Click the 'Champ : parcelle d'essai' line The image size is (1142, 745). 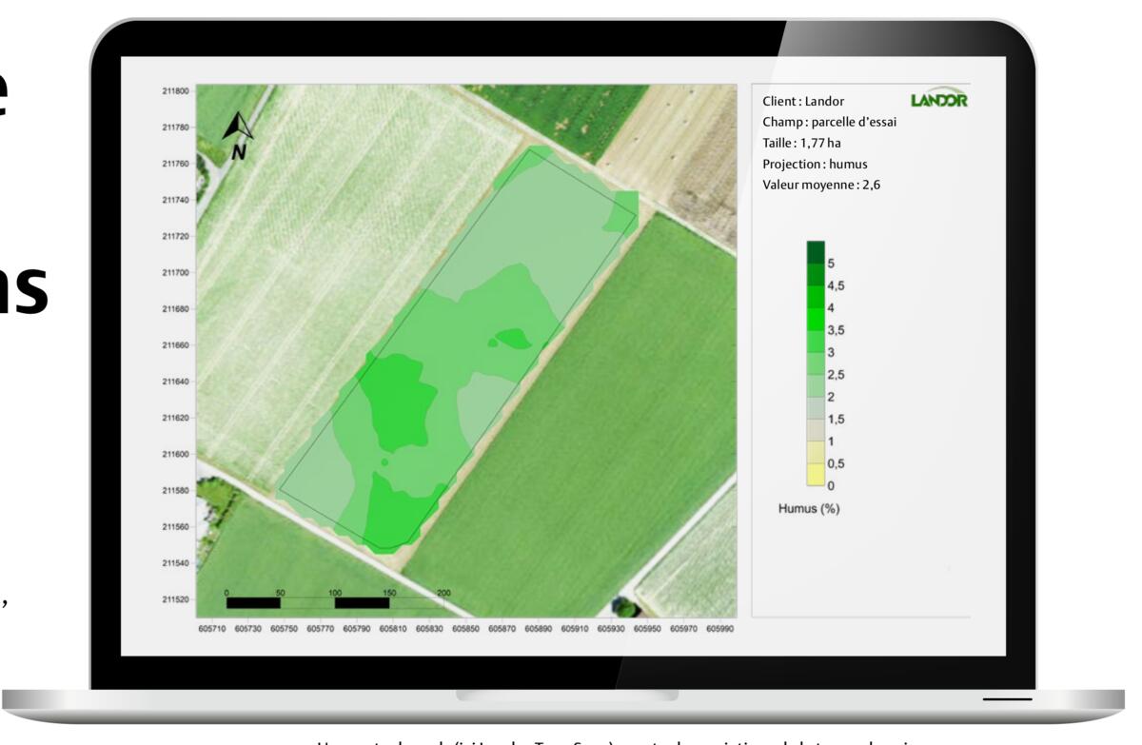[x=829, y=122]
